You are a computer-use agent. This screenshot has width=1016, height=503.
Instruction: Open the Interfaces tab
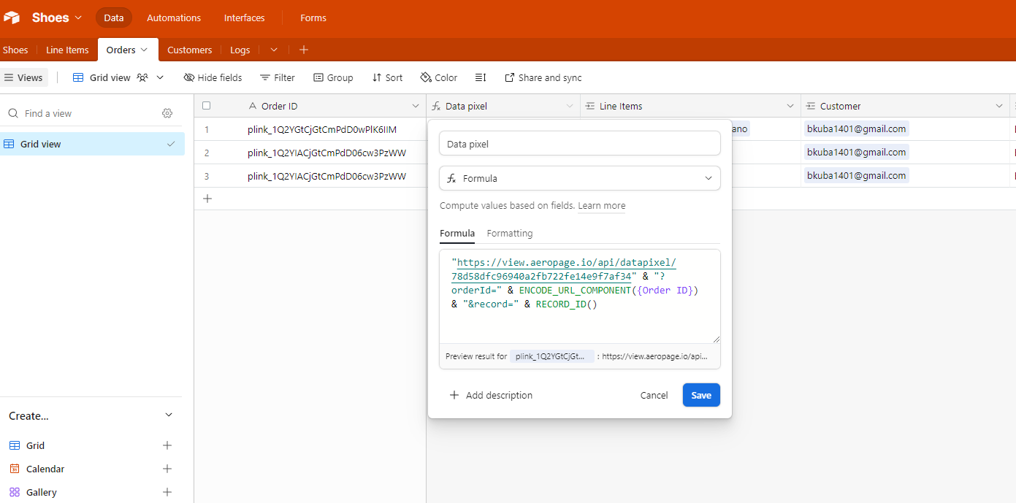pyautogui.click(x=245, y=18)
